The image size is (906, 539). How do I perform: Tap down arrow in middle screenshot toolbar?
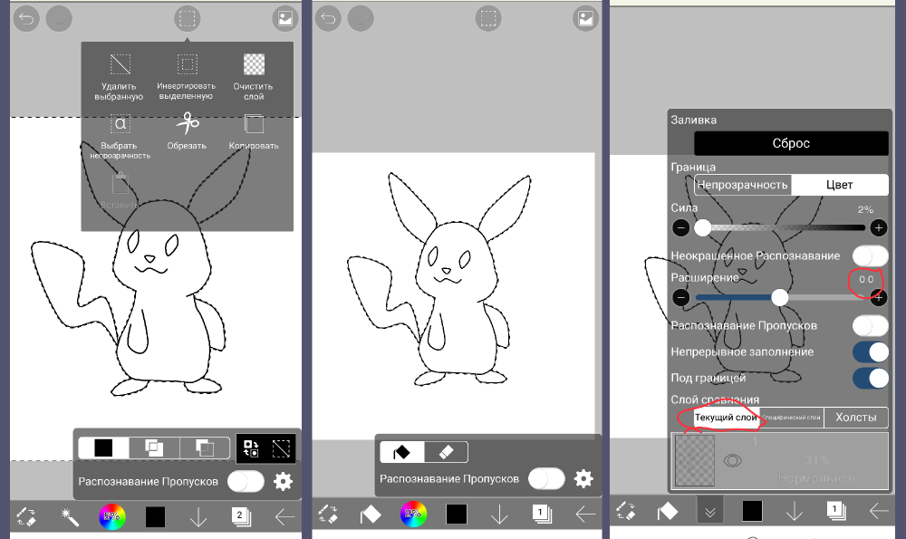tap(499, 514)
